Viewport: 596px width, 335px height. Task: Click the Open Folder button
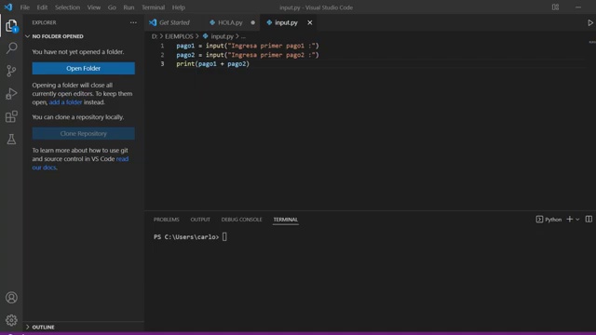(83, 68)
